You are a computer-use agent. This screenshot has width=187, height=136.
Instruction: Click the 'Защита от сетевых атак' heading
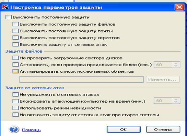pyautogui.click(x=35, y=88)
